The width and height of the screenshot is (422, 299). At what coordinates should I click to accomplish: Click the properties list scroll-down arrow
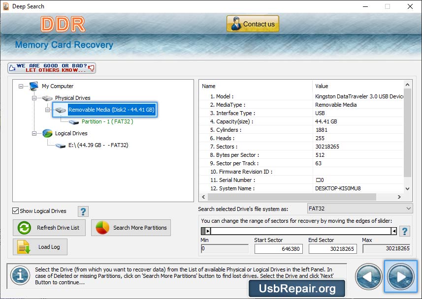407,189
